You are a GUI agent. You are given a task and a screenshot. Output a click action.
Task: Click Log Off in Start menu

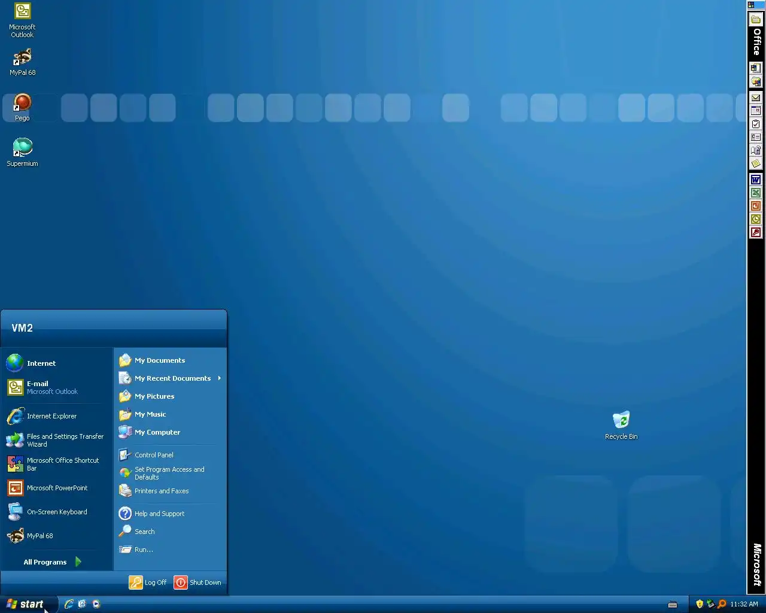point(148,582)
